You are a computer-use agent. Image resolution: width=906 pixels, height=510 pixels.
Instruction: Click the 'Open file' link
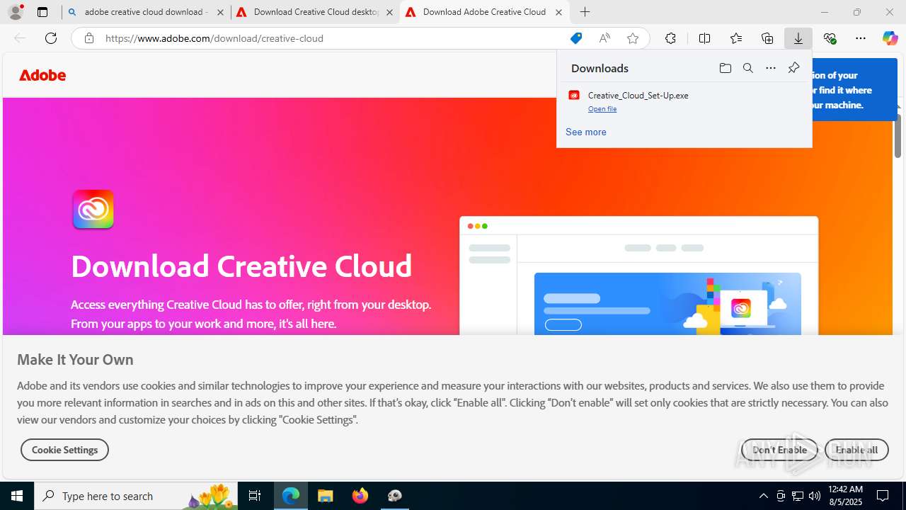tap(602, 109)
